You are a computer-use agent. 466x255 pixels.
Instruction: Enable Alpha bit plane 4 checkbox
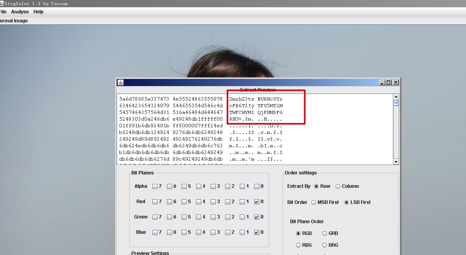[198, 186]
